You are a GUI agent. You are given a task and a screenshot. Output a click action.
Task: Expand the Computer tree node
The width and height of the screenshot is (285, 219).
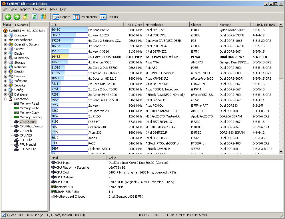coord(5,35)
